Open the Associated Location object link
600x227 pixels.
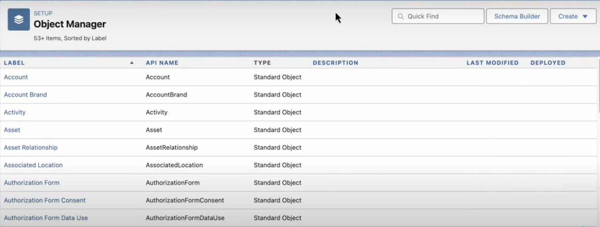tap(33, 165)
